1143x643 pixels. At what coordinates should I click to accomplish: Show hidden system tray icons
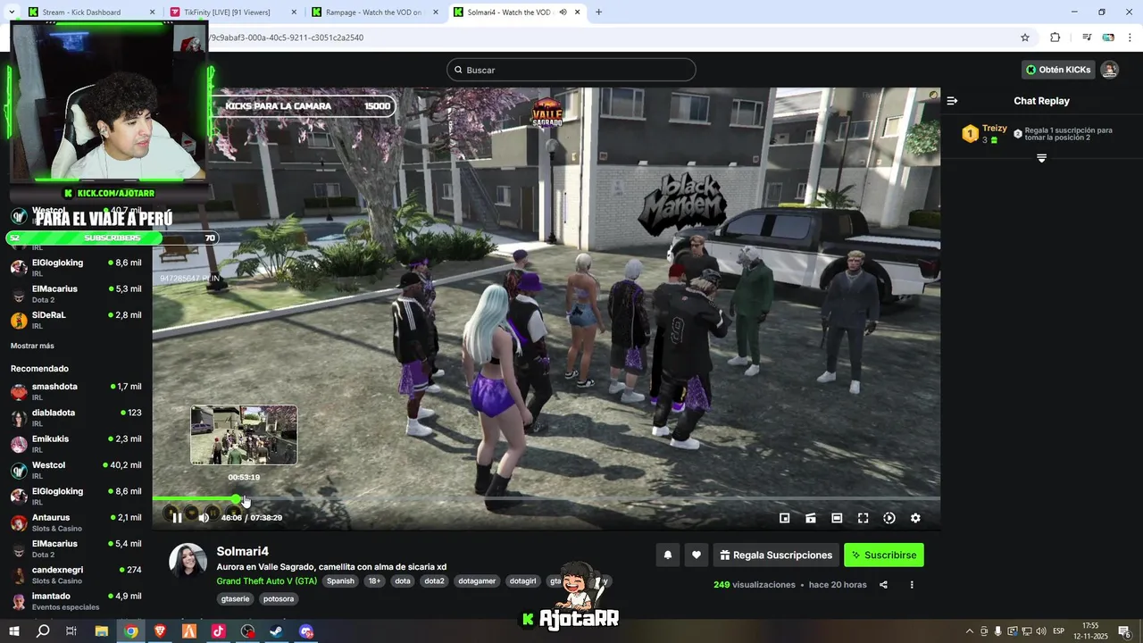970,631
